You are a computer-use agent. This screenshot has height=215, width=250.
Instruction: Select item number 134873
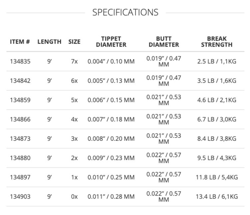(20, 139)
